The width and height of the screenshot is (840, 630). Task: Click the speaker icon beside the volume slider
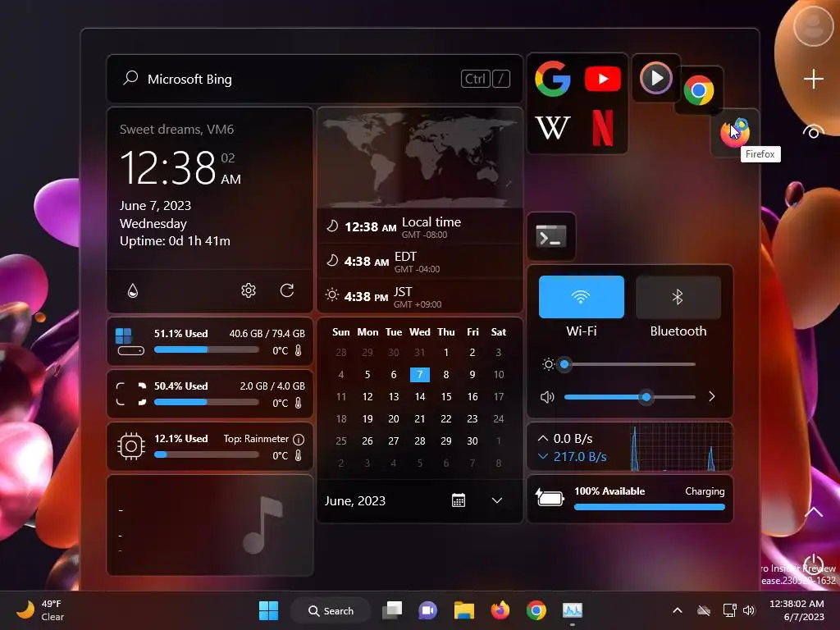pos(547,397)
